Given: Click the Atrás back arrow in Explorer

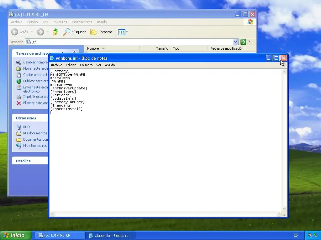Looking at the screenshot, I should coord(14,32).
